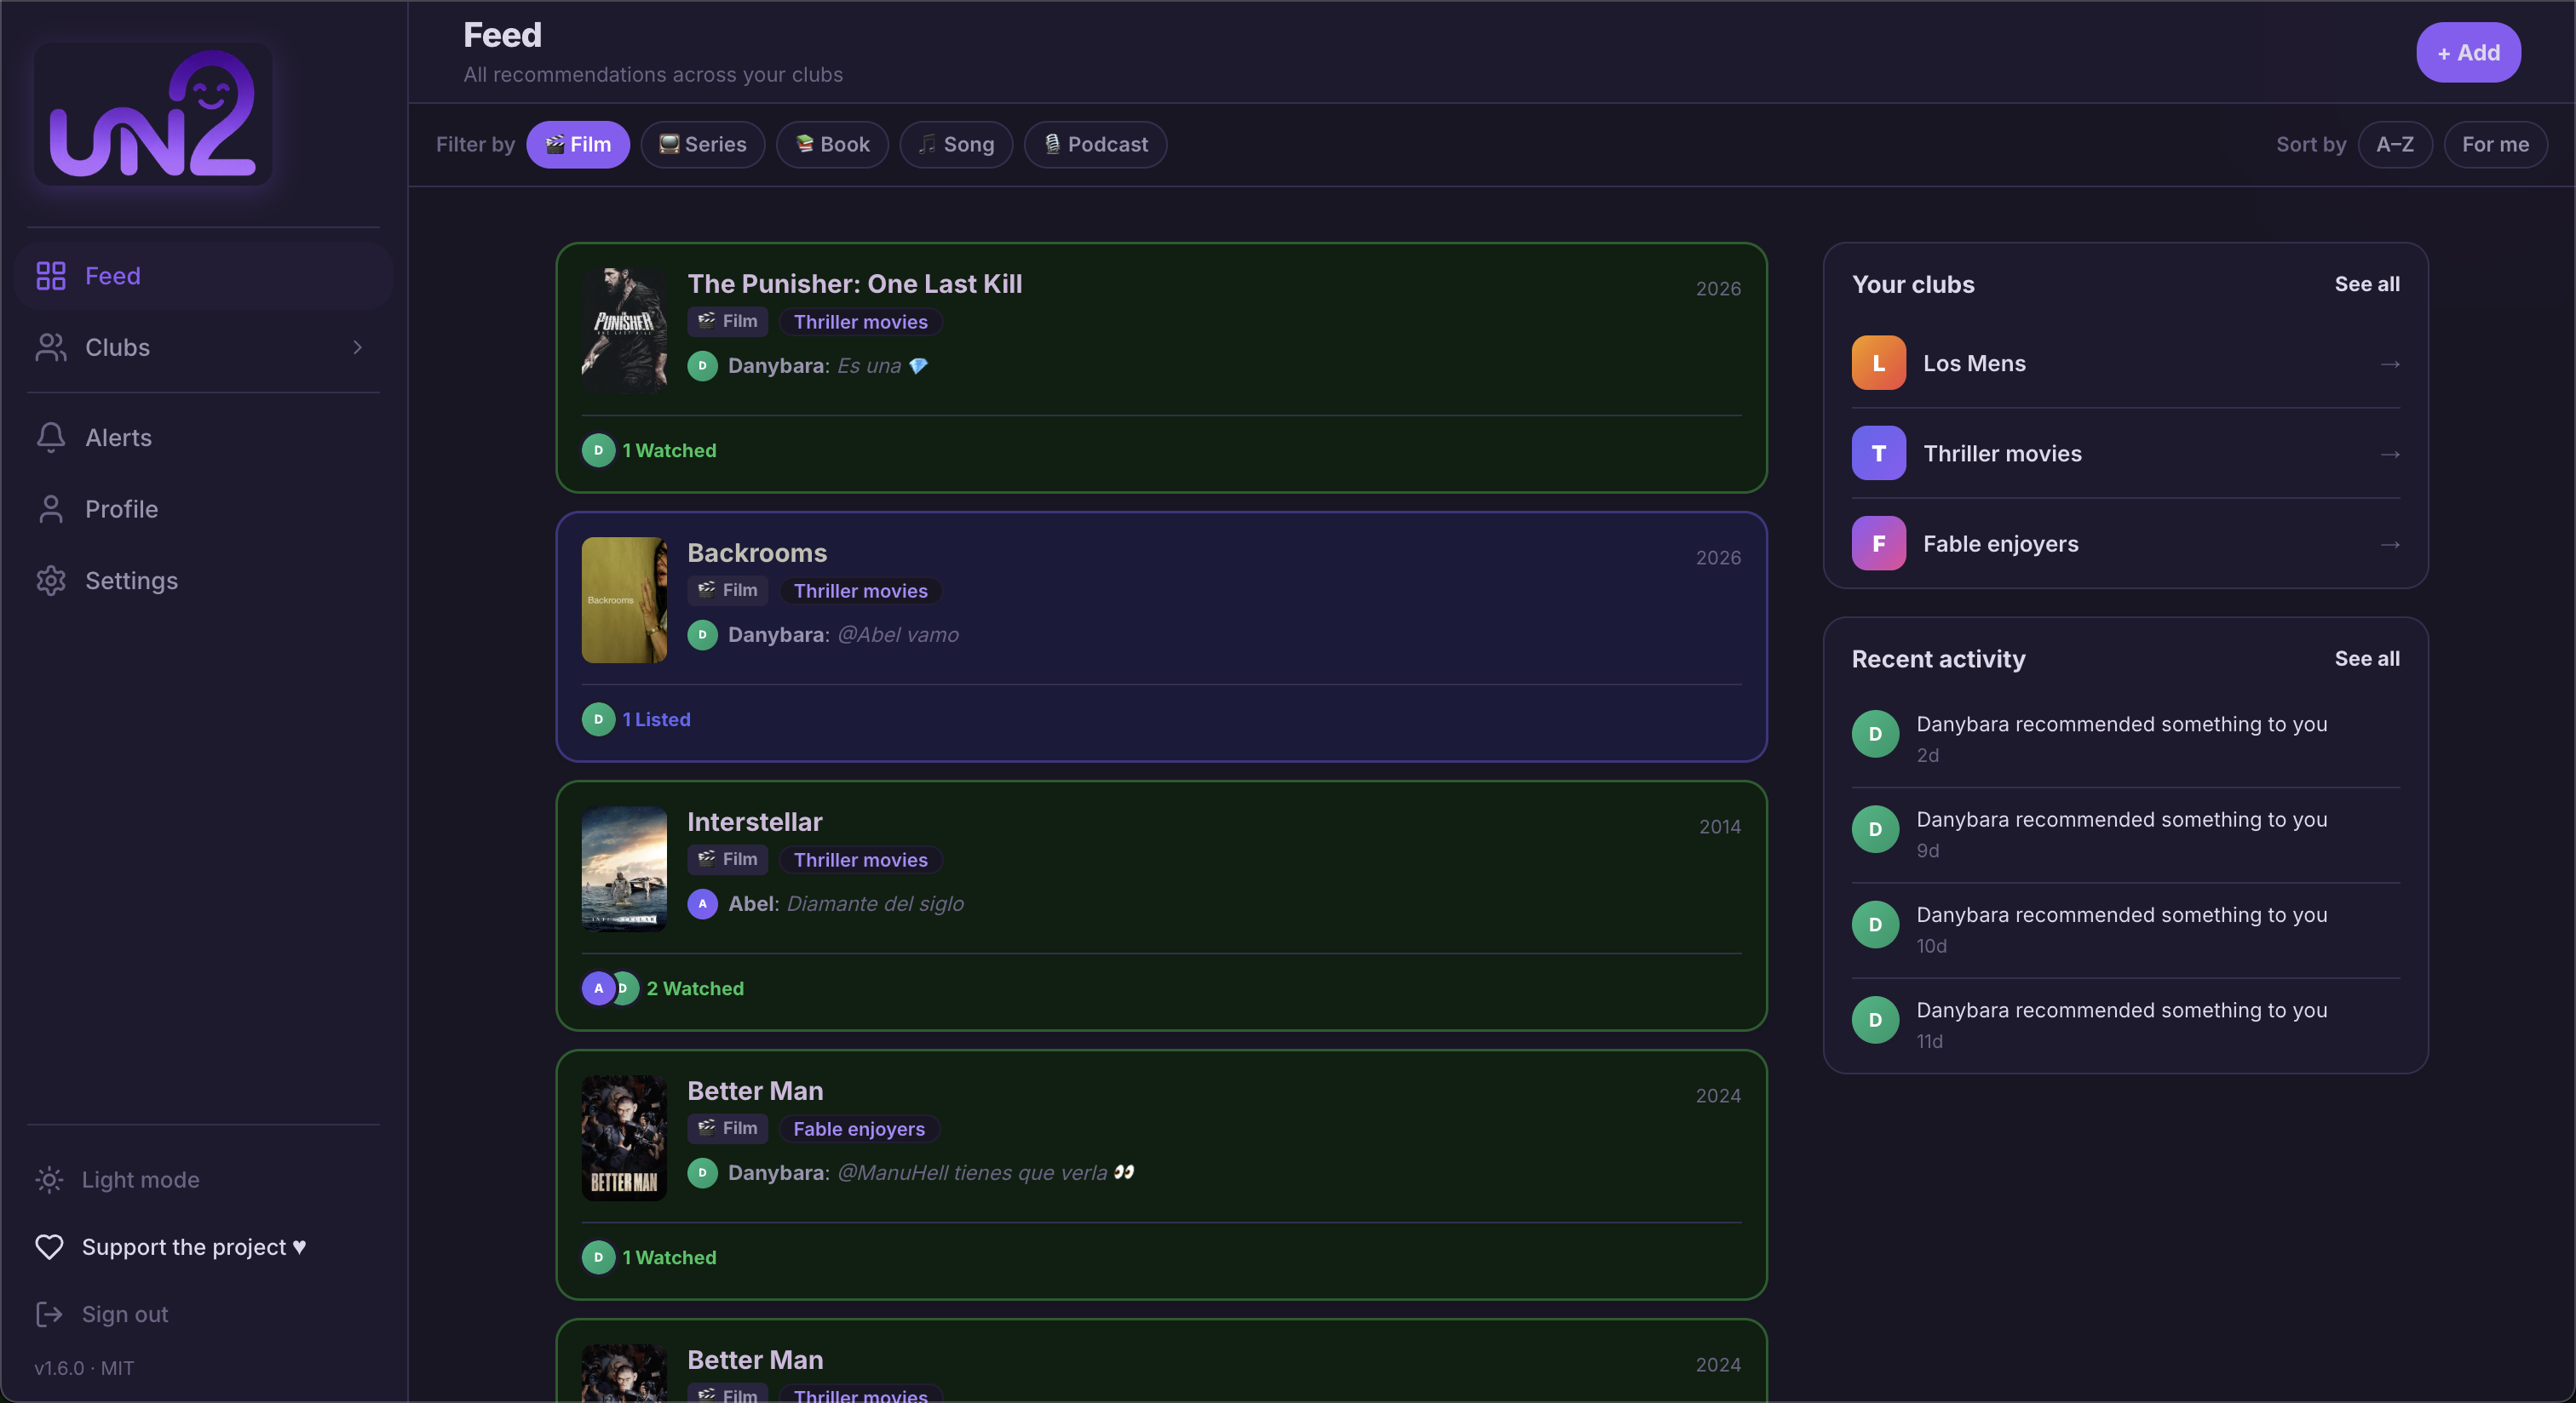Click the Film tag on the Backrooms card
Screen dimensions: 2576x1403
coord(727,591)
